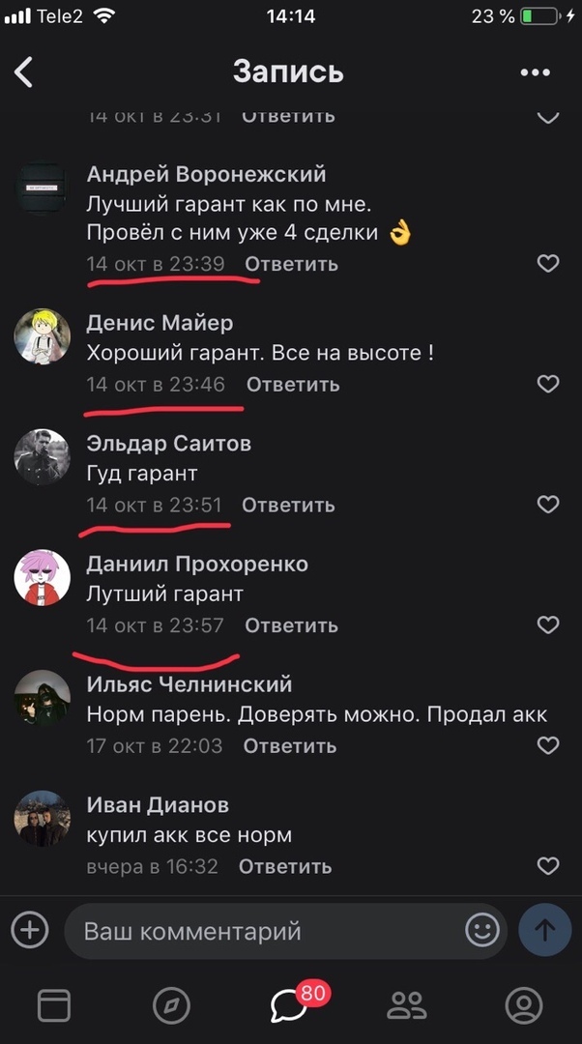Go back using the top-left arrow

(x=24, y=72)
